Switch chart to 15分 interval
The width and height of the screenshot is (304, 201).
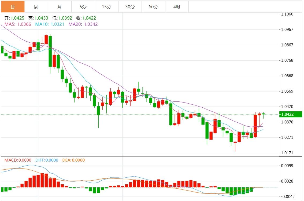(106, 7)
